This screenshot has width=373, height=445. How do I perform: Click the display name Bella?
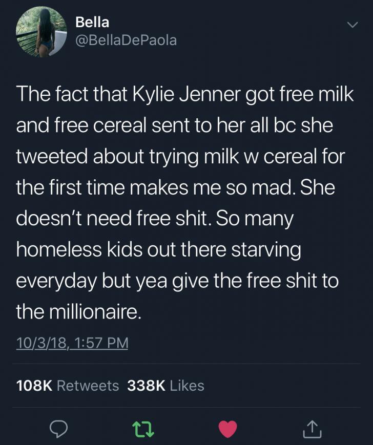(92, 22)
